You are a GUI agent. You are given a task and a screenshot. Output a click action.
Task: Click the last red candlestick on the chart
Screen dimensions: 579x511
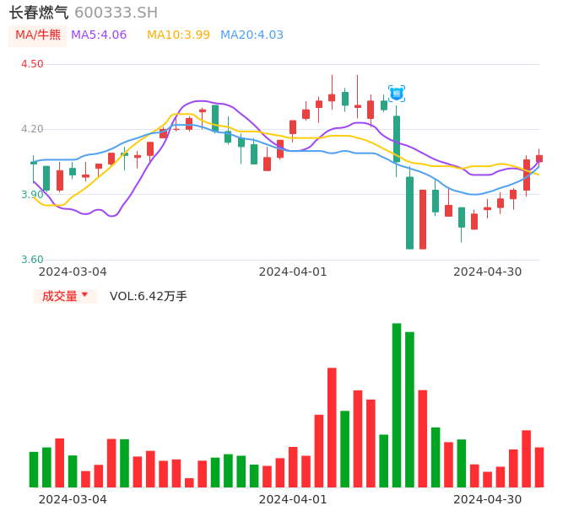click(x=539, y=159)
